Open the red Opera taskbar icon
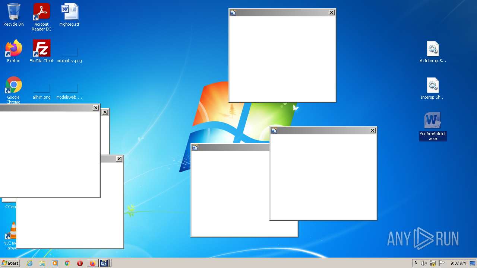 pos(80,263)
